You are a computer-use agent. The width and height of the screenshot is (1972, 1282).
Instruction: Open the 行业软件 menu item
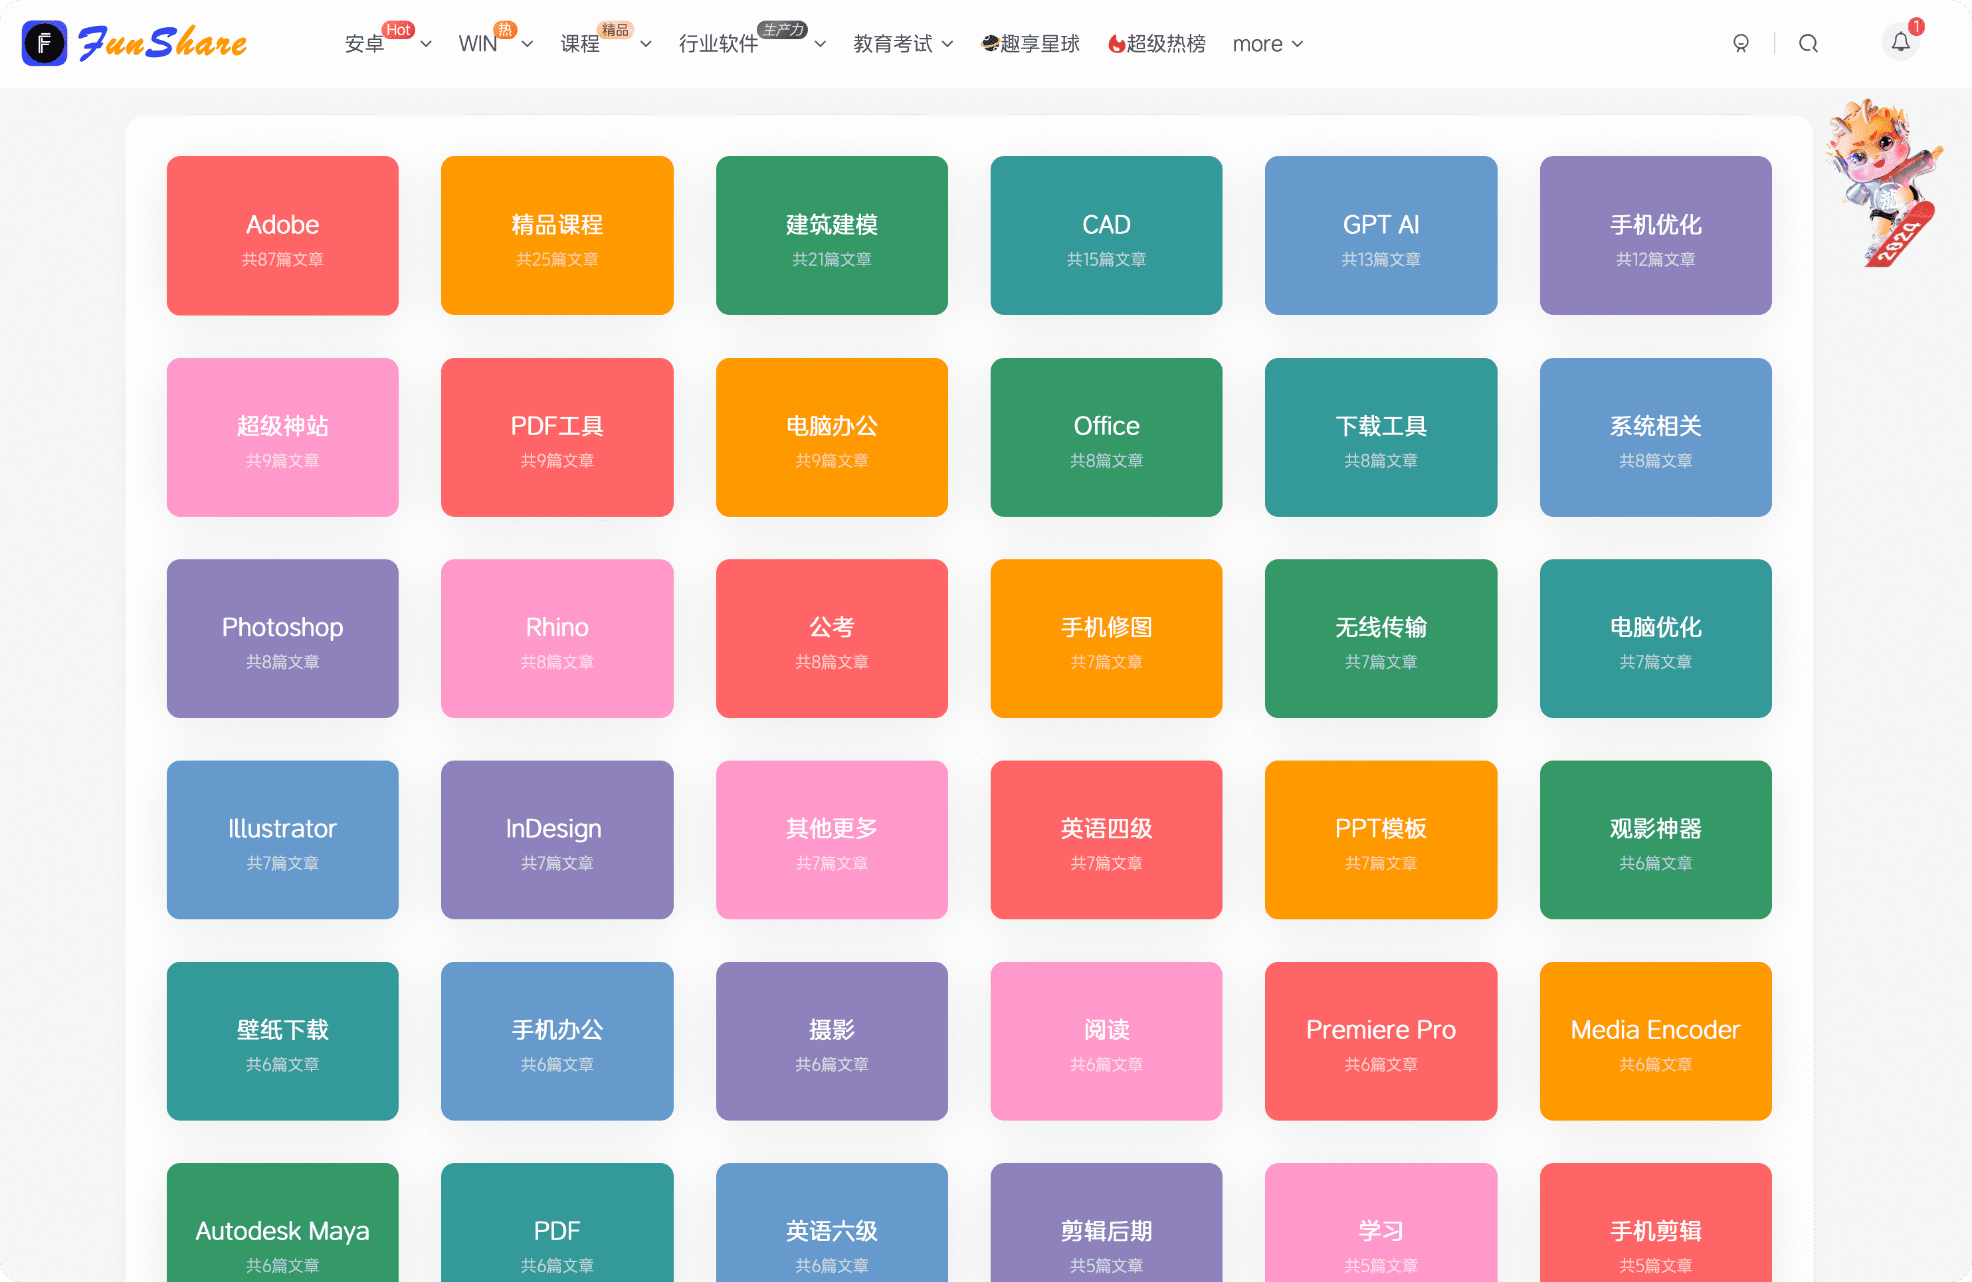coord(718,44)
